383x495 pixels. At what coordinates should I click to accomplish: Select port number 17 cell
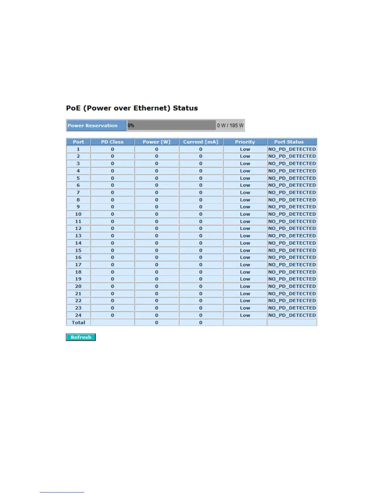click(x=78, y=265)
